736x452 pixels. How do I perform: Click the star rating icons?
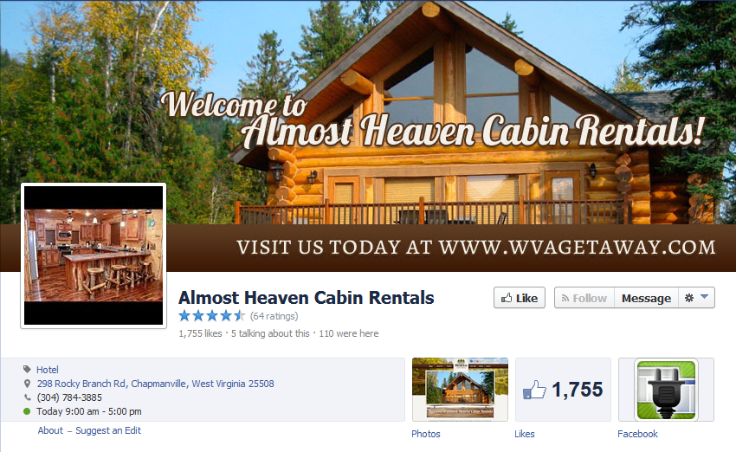(x=212, y=315)
